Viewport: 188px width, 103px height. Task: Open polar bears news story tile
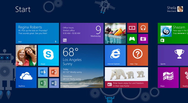click(x=126, y=78)
